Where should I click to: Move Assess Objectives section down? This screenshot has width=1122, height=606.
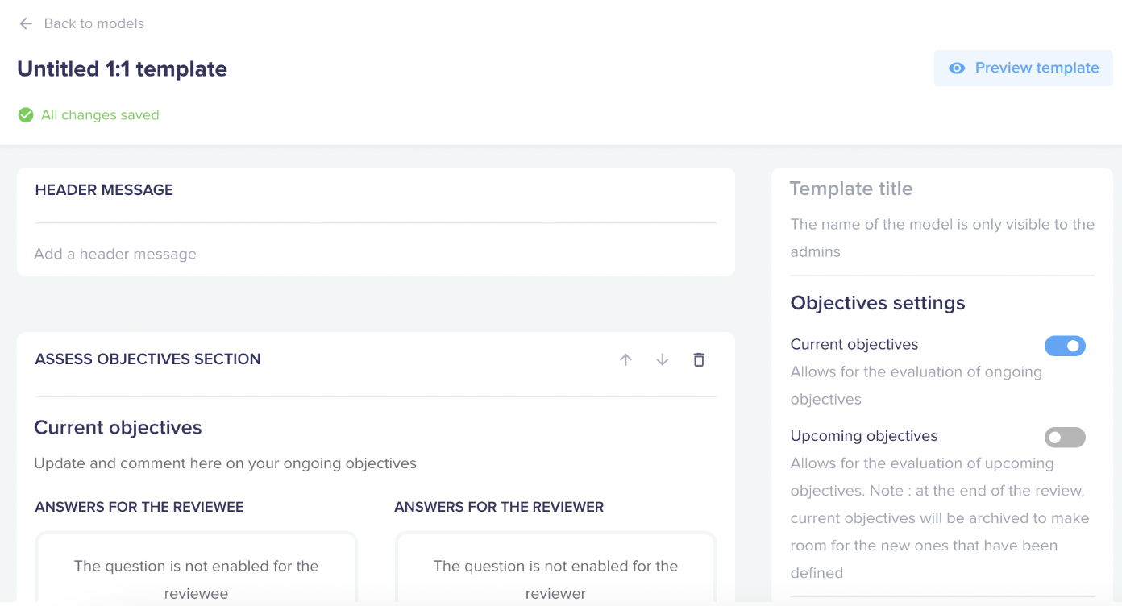[x=662, y=360]
